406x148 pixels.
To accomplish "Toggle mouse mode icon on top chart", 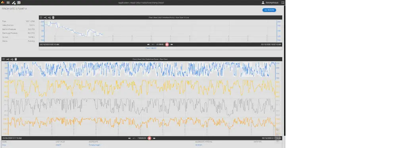I will tap(54, 17).
